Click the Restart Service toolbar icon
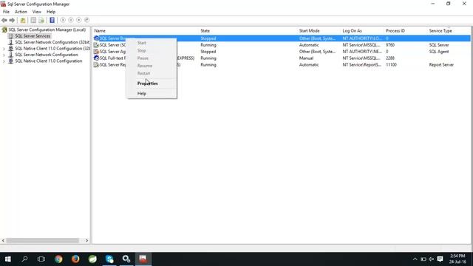The width and height of the screenshot is (473, 266). pos(87,20)
